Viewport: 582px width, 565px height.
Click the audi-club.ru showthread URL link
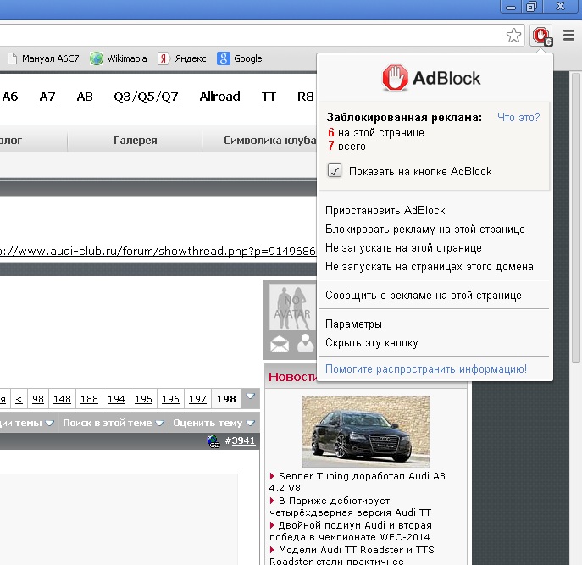[158, 252]
